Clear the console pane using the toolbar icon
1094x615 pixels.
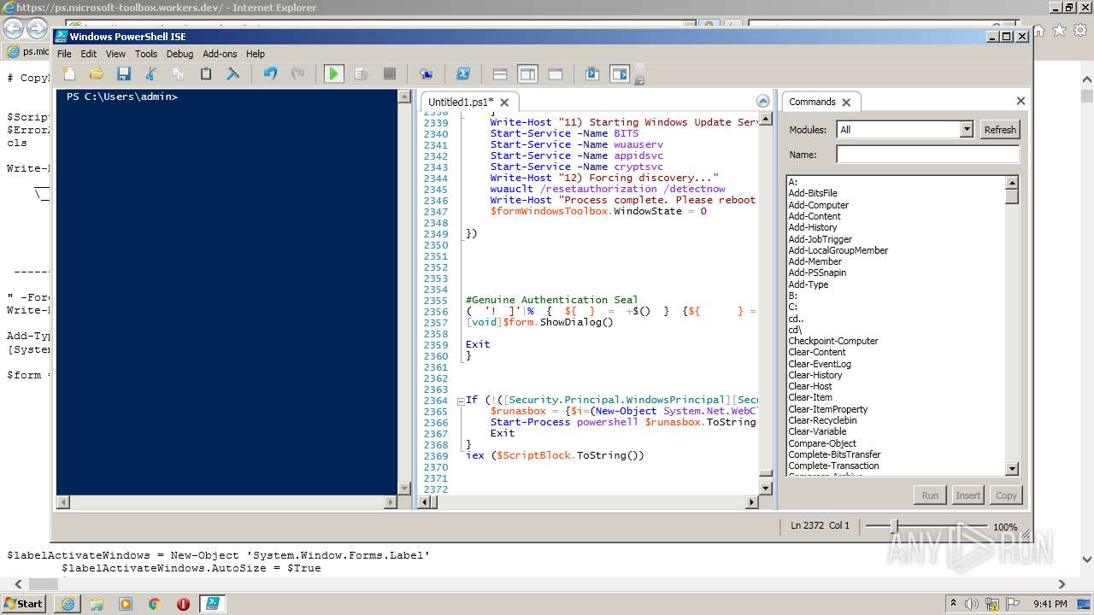point(233,74)
